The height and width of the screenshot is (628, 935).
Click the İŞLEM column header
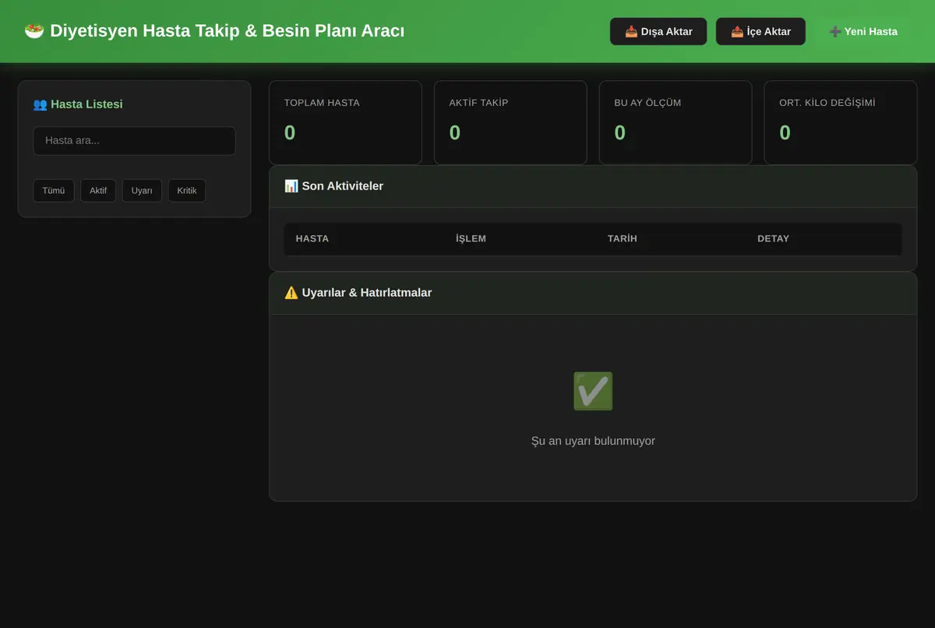(x=471, y=238)
